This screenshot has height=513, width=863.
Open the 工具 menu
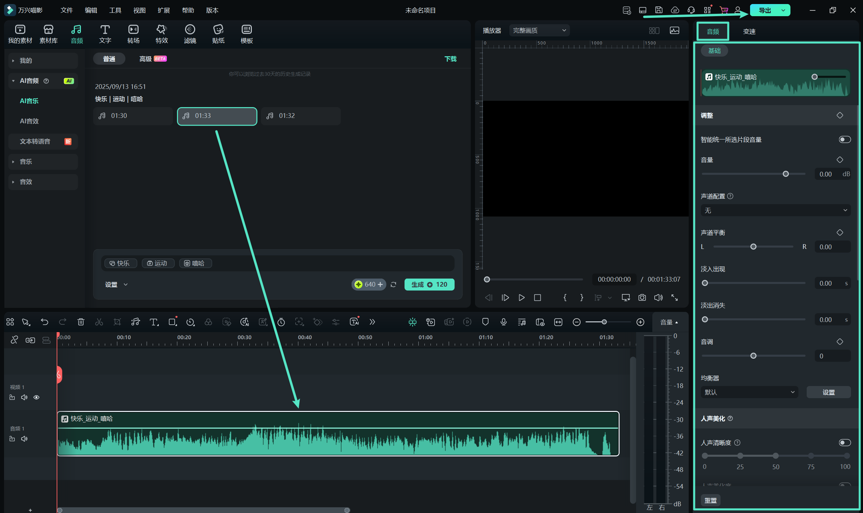point(115,10)
